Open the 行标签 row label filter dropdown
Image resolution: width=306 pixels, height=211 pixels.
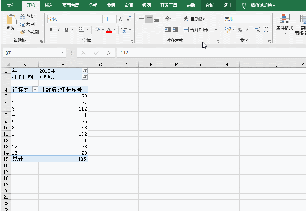pyautogui.click(x=35, y=89)
